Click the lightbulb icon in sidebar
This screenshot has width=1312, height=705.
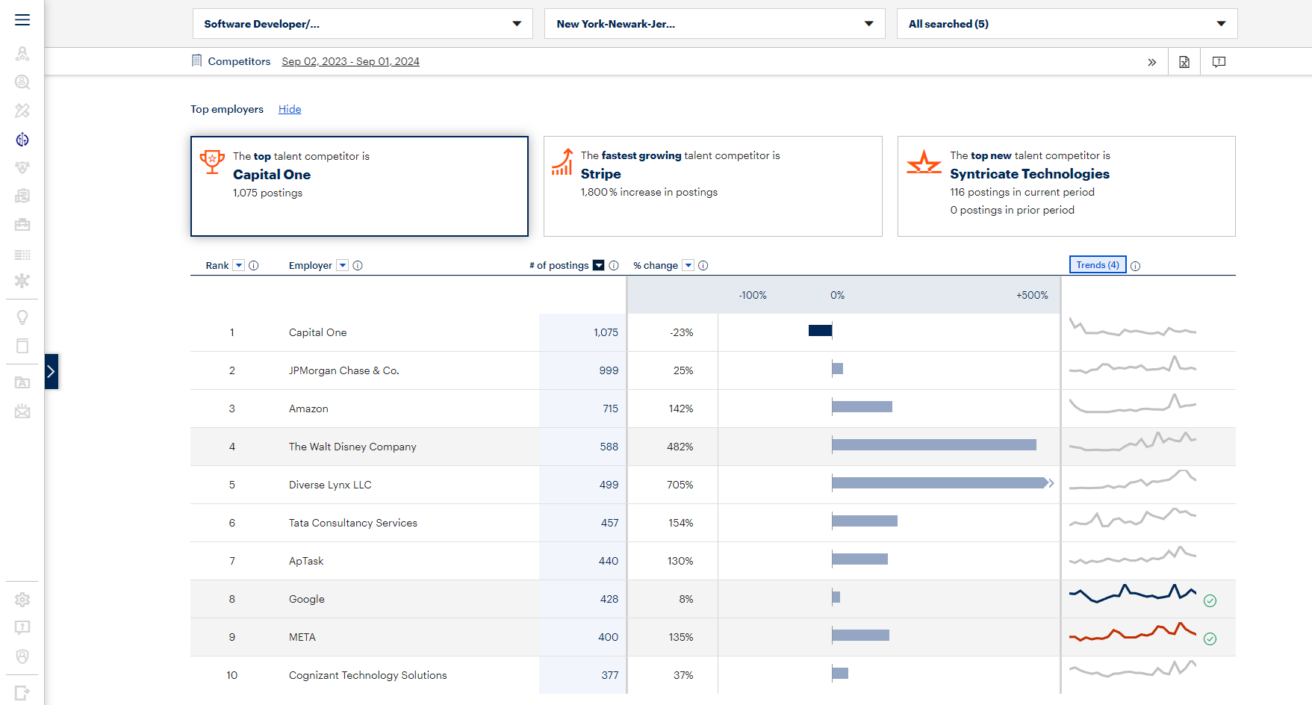coord(22,317)
